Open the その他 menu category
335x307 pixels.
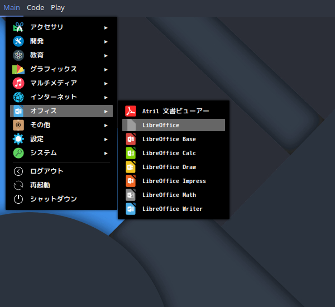coord(61,125)
